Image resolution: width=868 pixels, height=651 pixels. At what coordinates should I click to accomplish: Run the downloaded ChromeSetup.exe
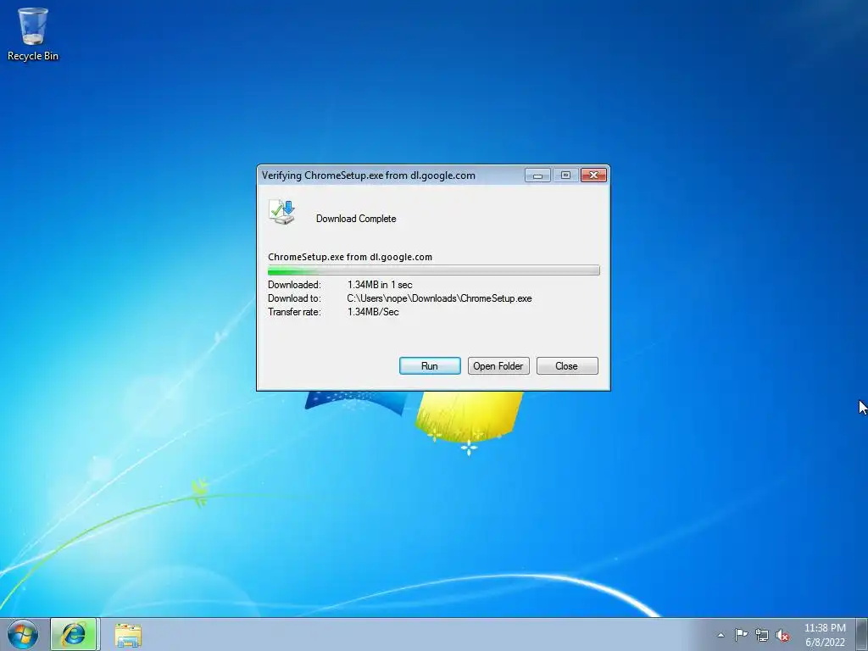[x=430, y=366]
